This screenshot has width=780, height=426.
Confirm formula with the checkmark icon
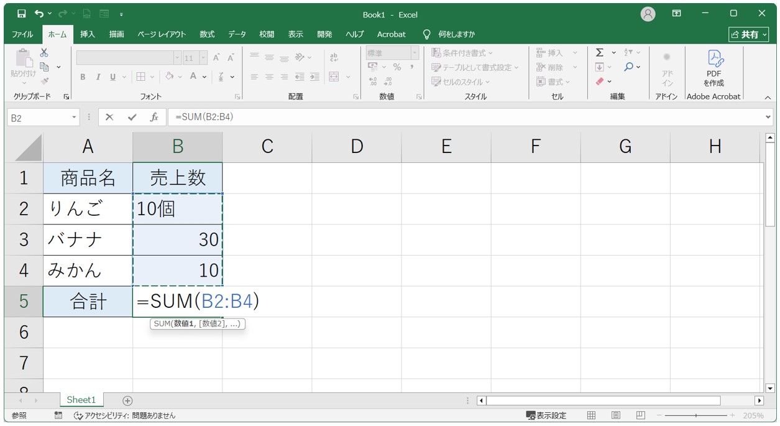coord(131,117)
